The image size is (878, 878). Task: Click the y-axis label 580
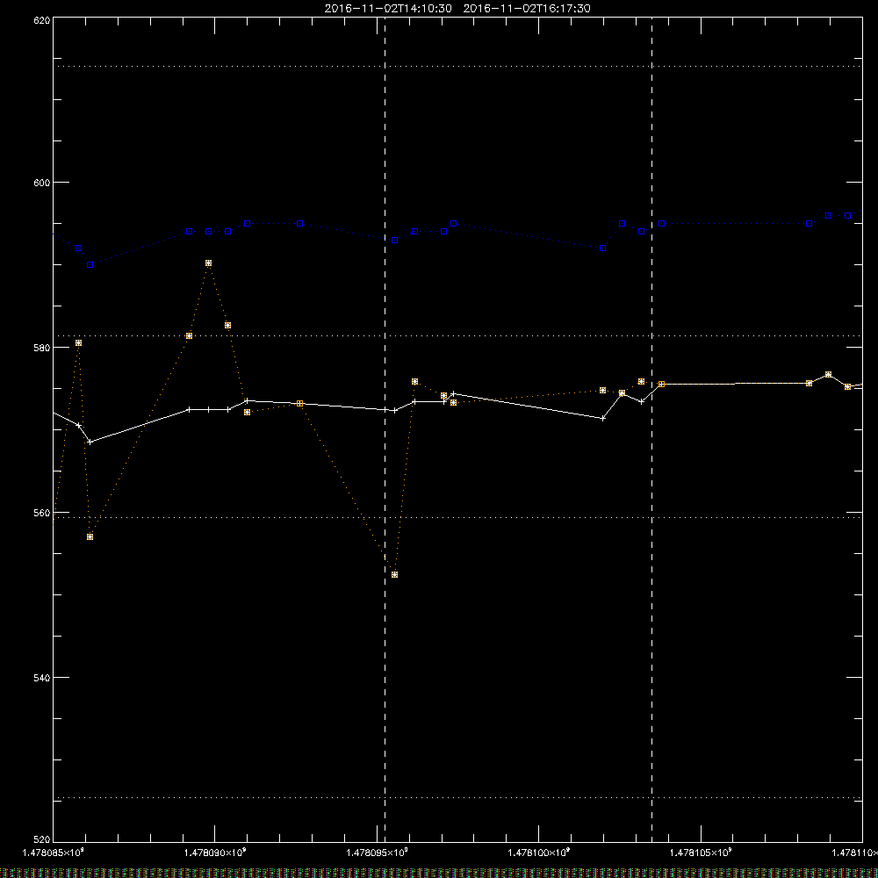click(x=43, y=348)
